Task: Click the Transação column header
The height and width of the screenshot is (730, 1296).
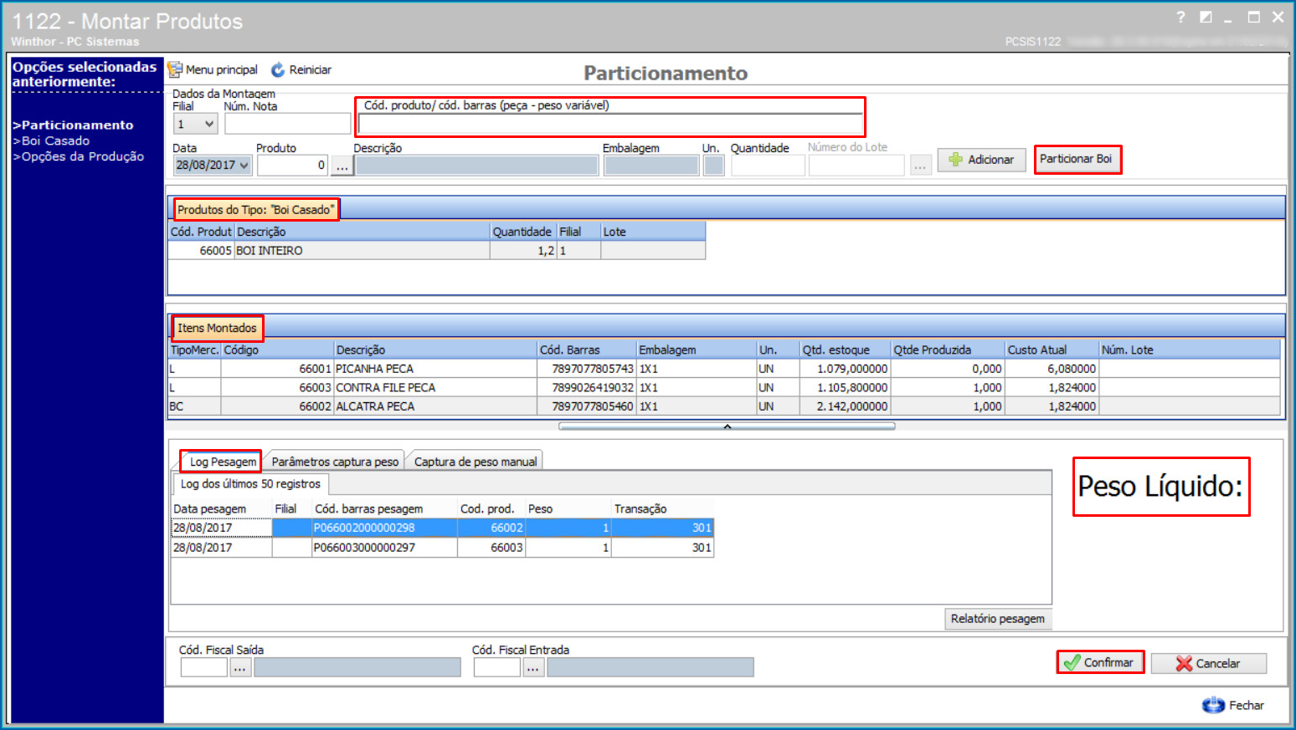Action: [x=662, y=508]
